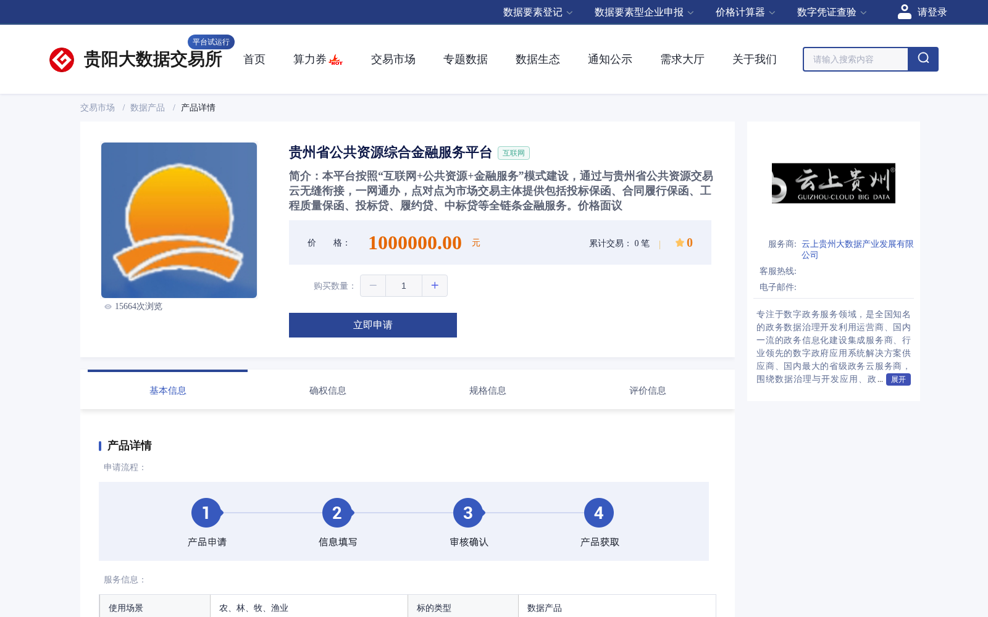Click the 标的类型 table header cell

coord(463,608)
